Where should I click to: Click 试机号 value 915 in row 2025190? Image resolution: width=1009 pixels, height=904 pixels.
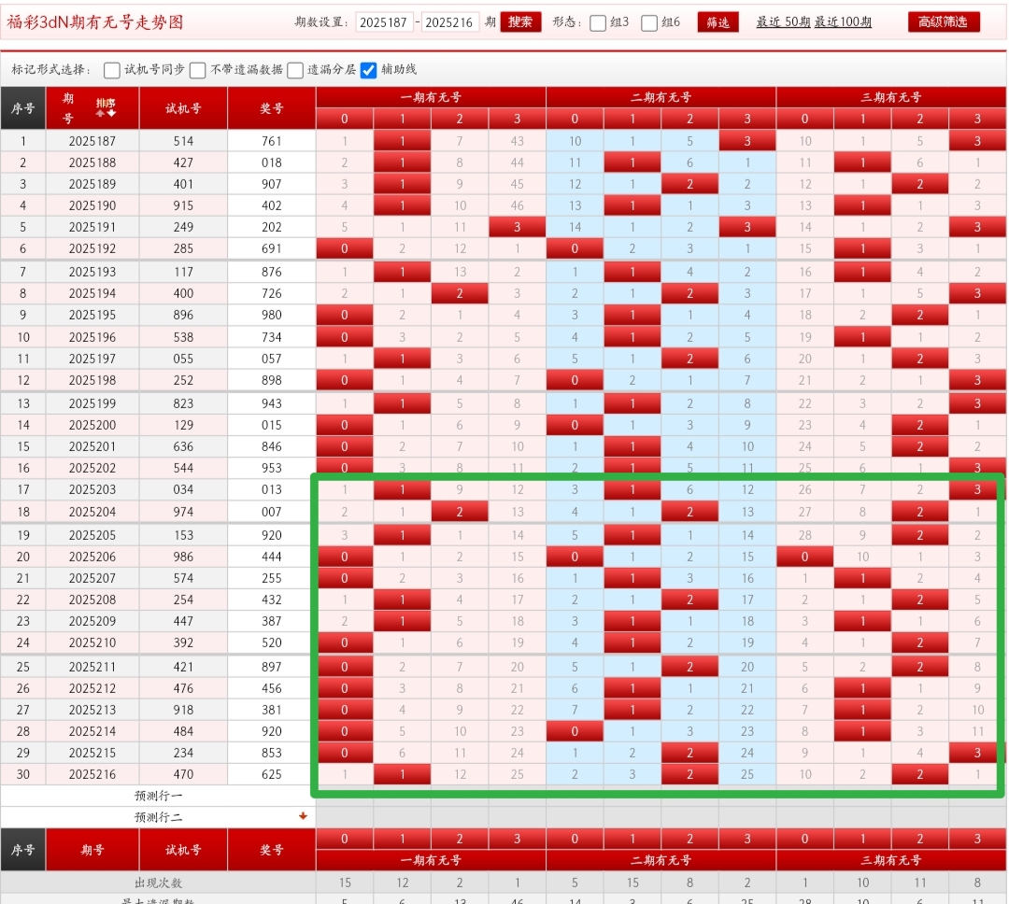(x=183, y=205)
